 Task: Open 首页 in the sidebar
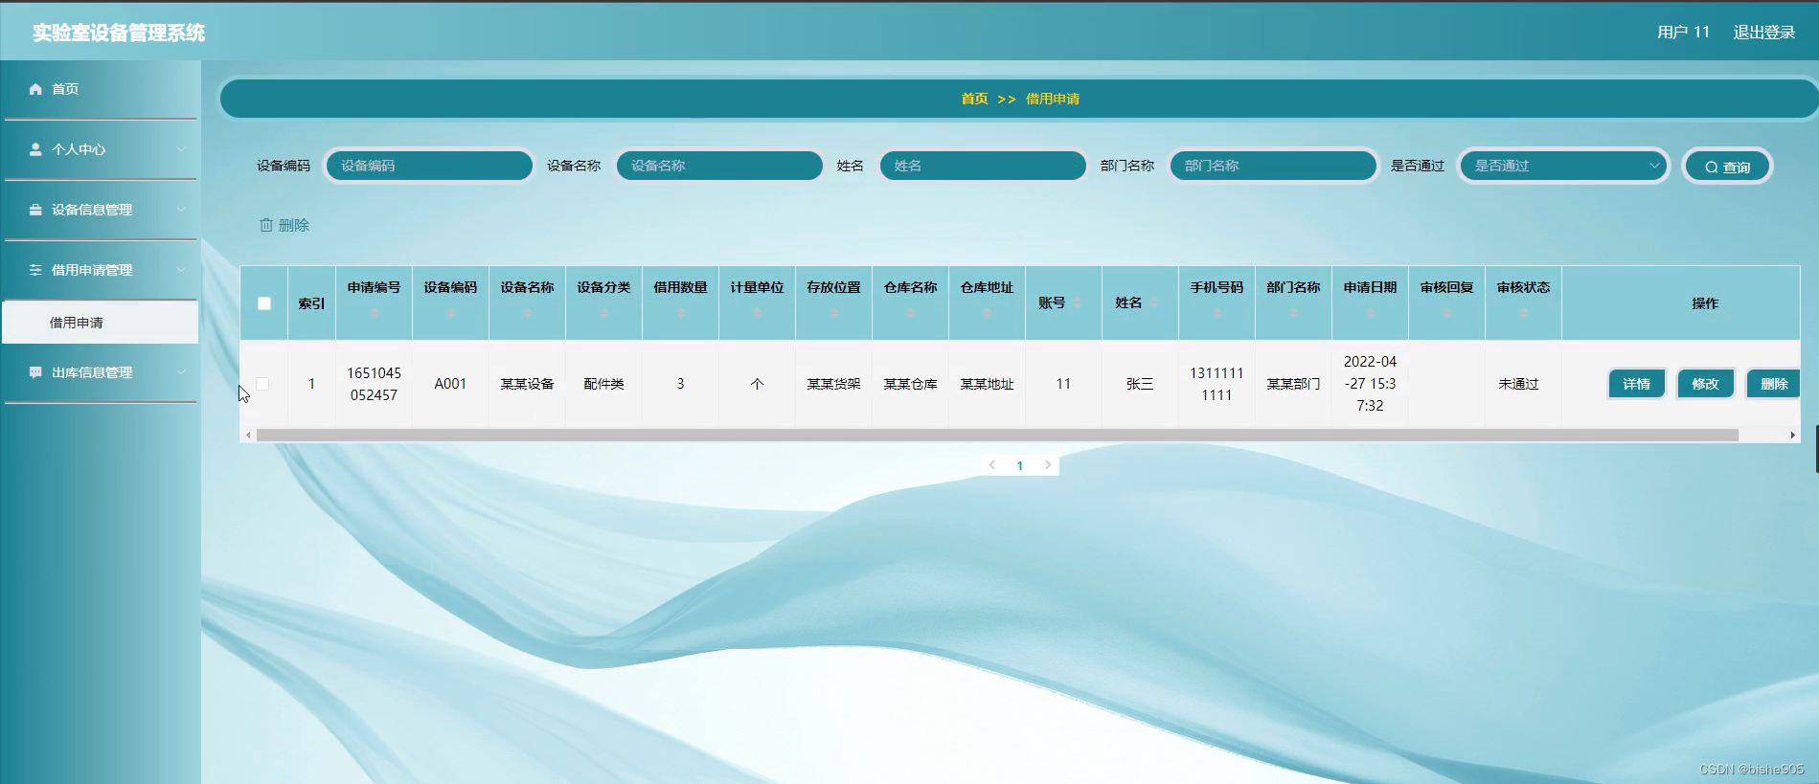click(x=101, y=89)
